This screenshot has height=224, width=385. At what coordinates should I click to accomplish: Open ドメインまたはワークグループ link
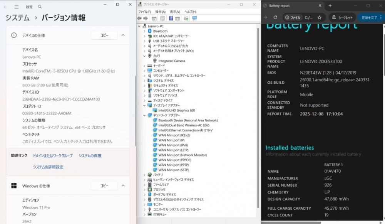[x=53, y=156]
